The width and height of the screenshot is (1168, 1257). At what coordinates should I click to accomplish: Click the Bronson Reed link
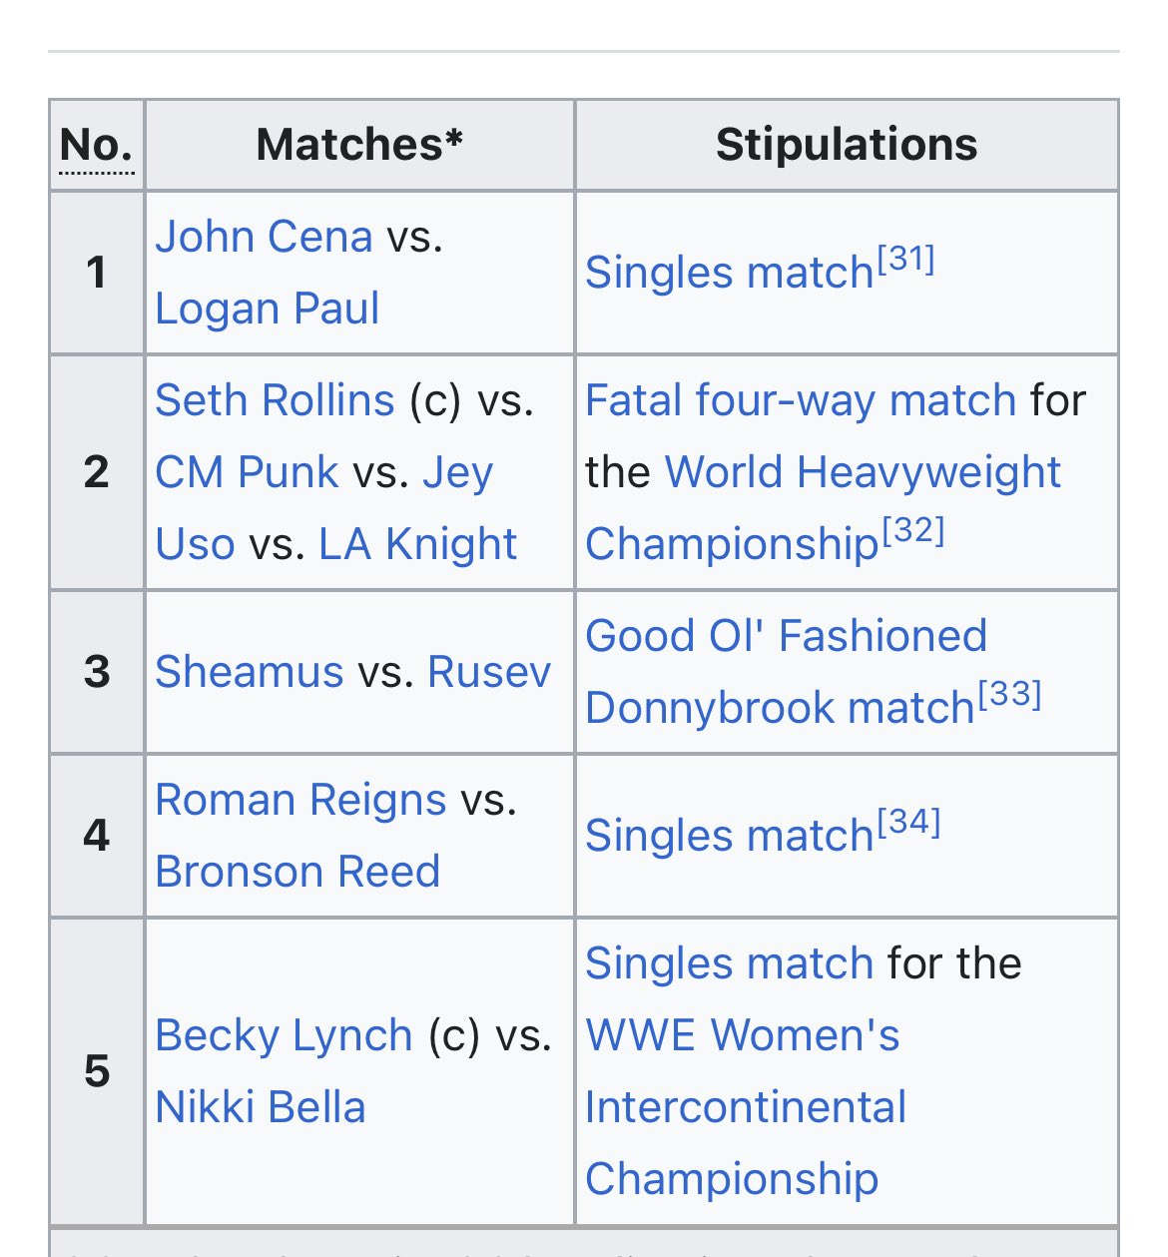[x=297, y=873]
